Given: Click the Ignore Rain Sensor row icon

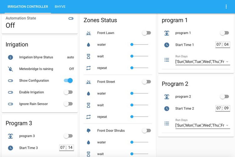Looking at the screenshot, I should [10, 104].
